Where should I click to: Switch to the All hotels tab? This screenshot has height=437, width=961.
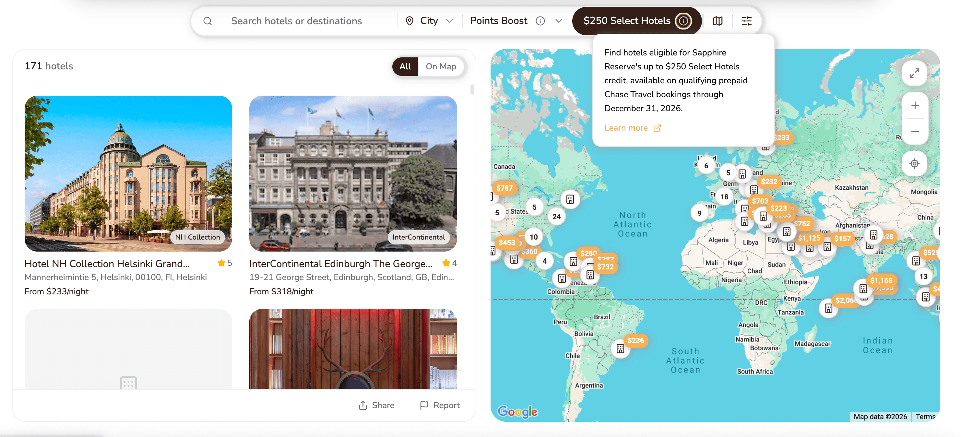click(405, 66)
